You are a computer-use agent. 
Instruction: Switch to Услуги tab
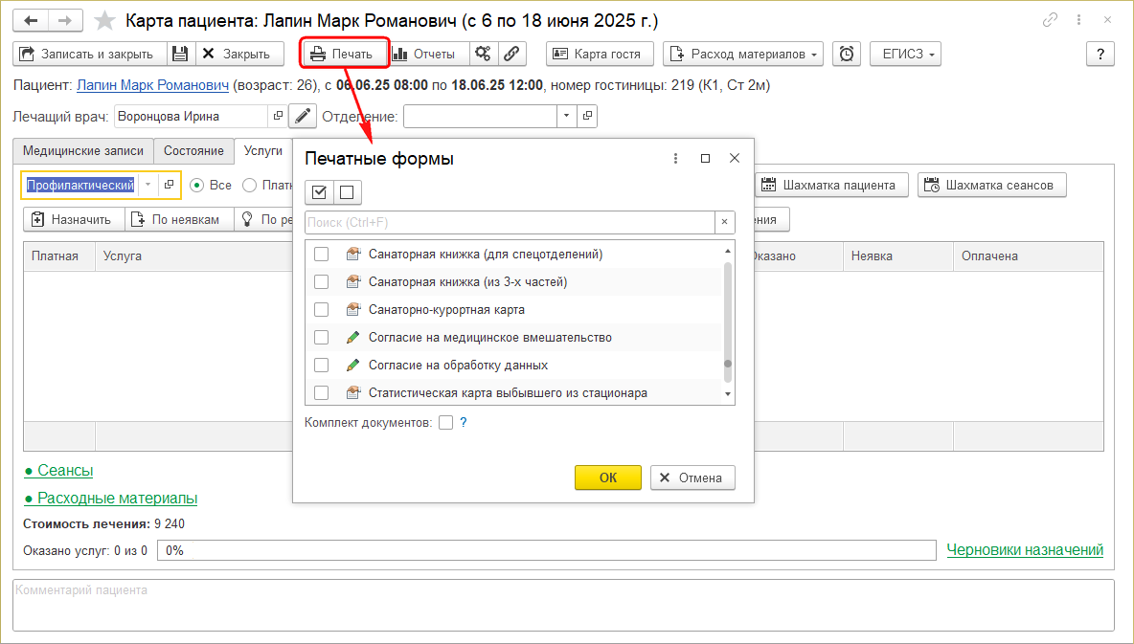pyautogui.click(x=263, y=150)
